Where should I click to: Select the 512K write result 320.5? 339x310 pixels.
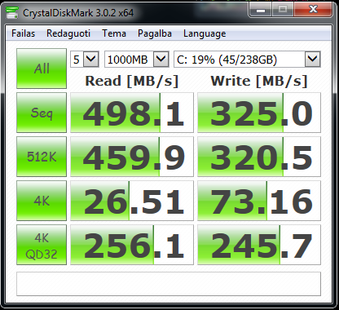coord(259,157)
